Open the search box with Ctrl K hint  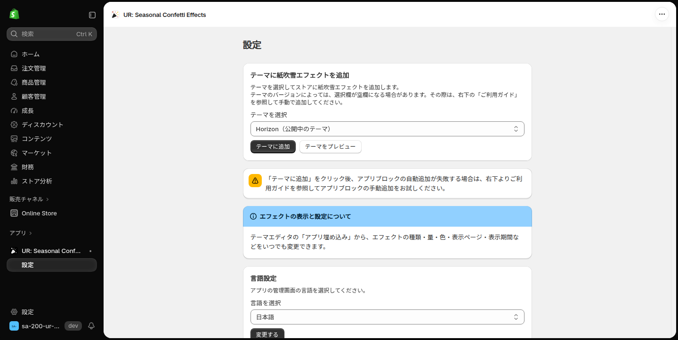[52, 34]
